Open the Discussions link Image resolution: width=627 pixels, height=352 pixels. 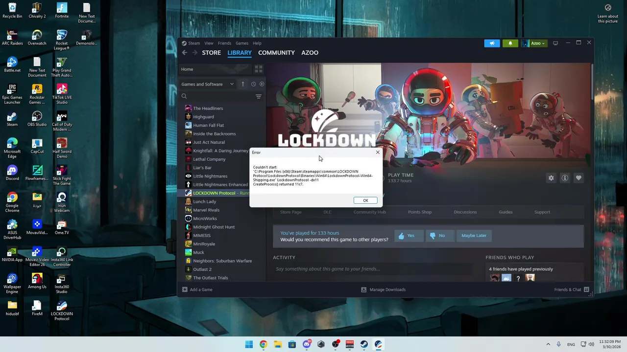coord(465,212)
